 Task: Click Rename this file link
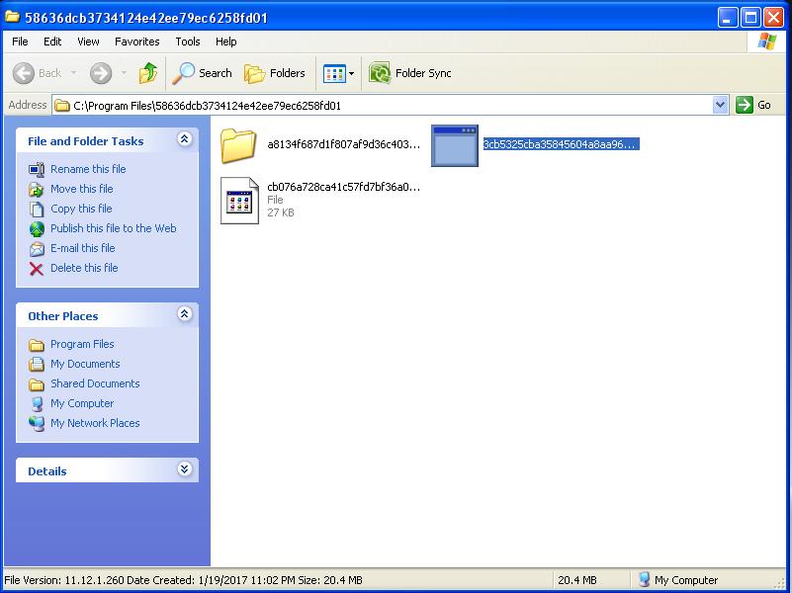(x=88, y=169)
